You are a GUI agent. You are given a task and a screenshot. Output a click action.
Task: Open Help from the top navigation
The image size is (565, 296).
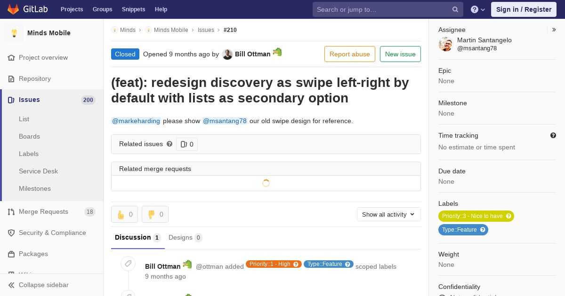coord(161,9)
